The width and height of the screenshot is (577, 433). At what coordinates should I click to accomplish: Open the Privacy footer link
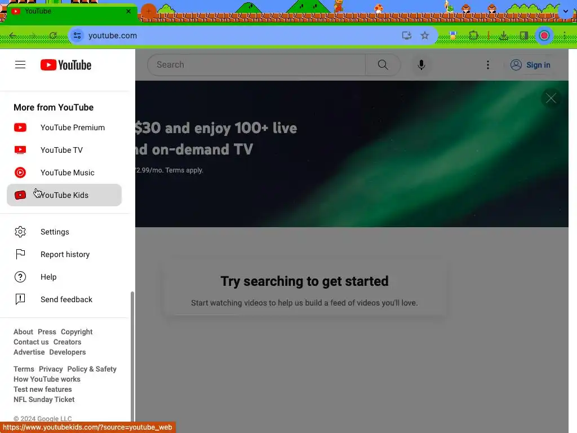click(x=51, y=369)
